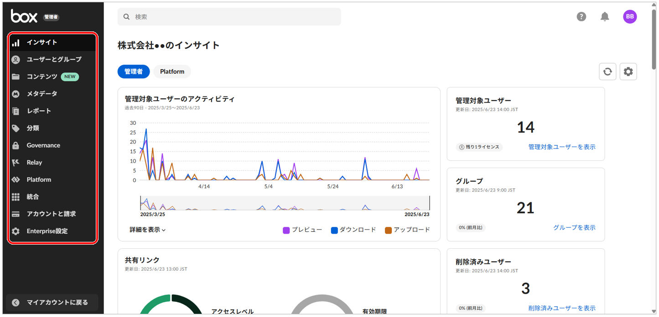Click the グループを表示 link
This screenshot has height=317, width=659.
(574, 228)
